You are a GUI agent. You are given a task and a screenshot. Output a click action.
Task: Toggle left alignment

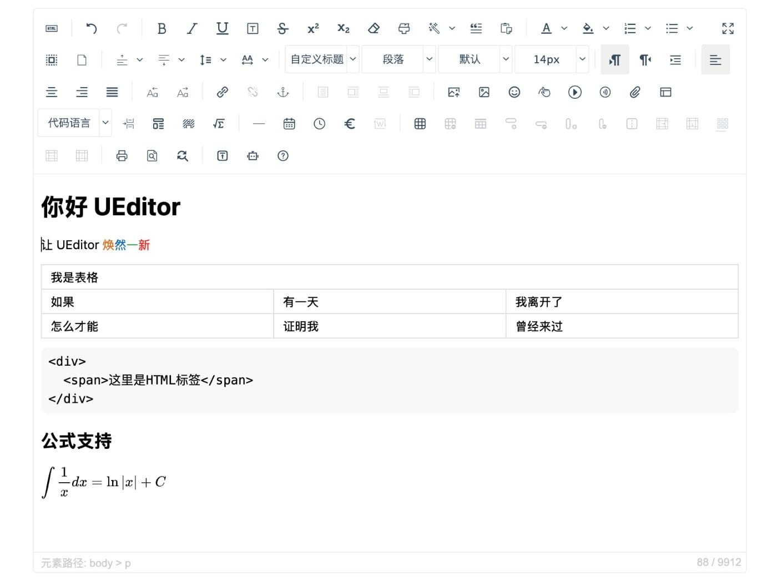click(715, 60)
